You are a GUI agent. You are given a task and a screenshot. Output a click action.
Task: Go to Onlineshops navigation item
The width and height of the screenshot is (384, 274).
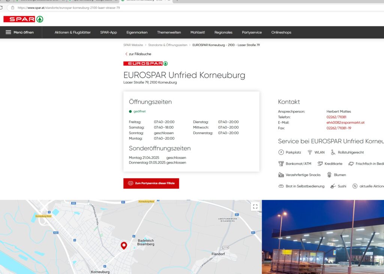tap(281, 32)
